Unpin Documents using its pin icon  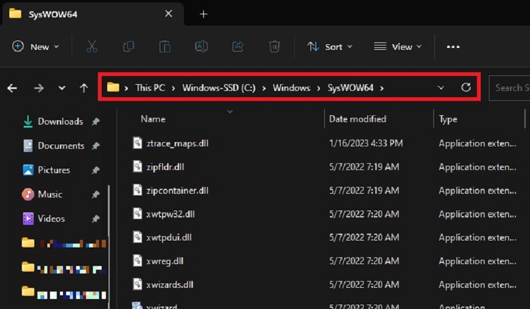pos(95,146)
